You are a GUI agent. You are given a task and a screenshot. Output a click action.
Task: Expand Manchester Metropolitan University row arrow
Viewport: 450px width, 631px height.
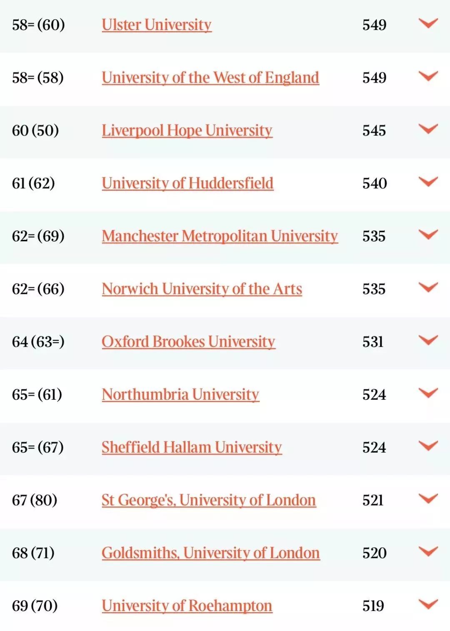point(428,235)
